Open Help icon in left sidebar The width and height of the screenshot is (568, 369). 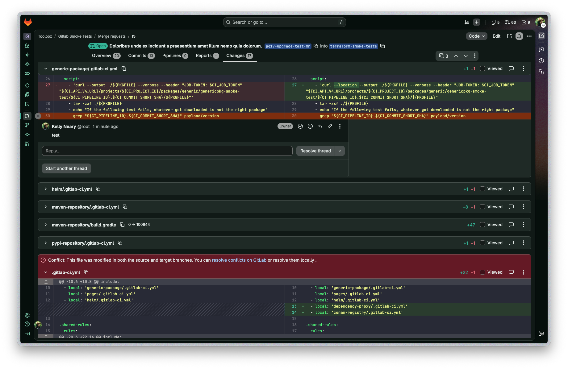click(27, 324)
